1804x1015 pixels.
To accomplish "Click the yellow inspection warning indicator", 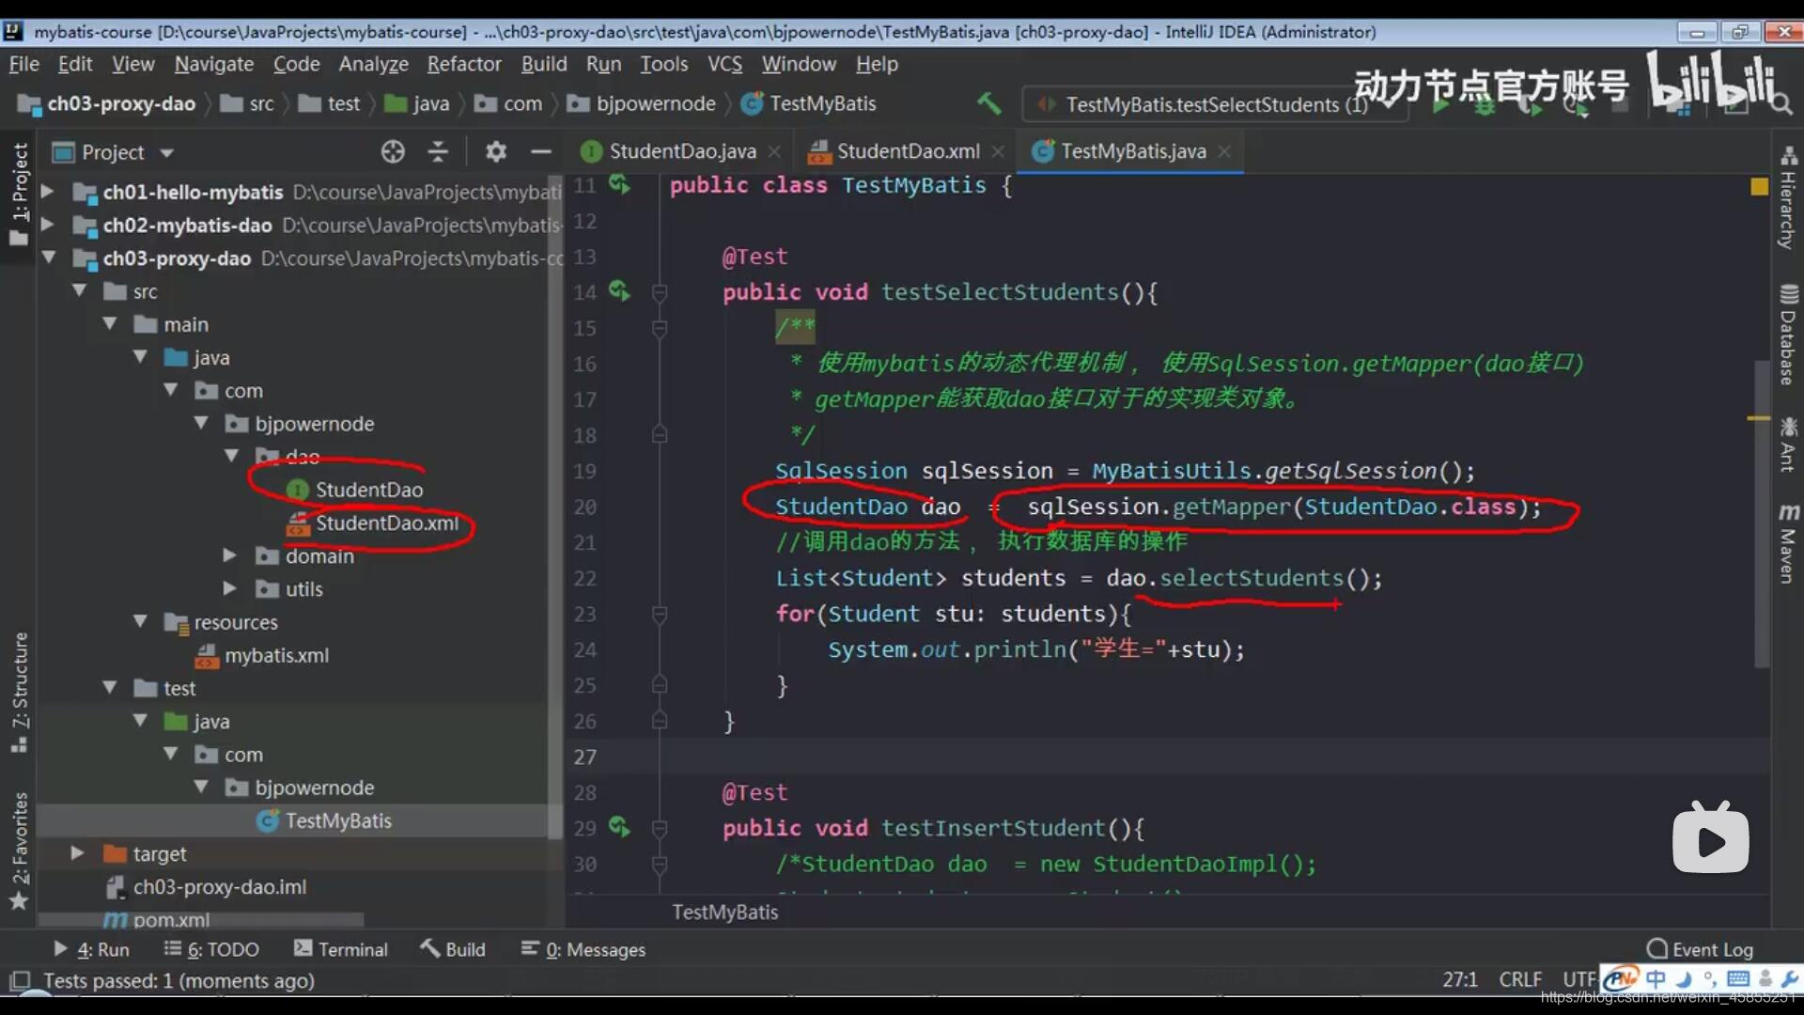I will 1759,186.
